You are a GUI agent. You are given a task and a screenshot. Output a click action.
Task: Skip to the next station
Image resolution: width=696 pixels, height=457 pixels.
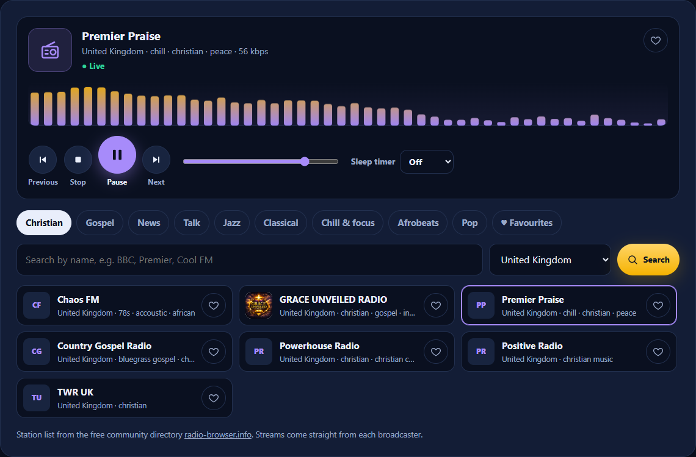pos(156,160)
